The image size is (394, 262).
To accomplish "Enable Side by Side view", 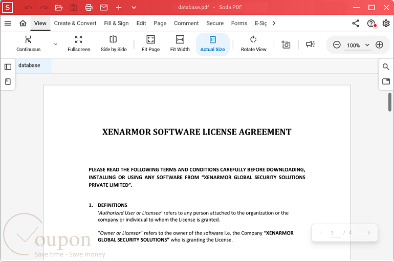I will [x=114, y=44].
